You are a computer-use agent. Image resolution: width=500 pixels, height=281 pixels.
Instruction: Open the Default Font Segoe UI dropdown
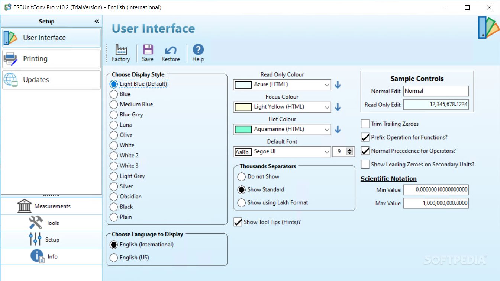pyautogui.click(x=327, y=152)
